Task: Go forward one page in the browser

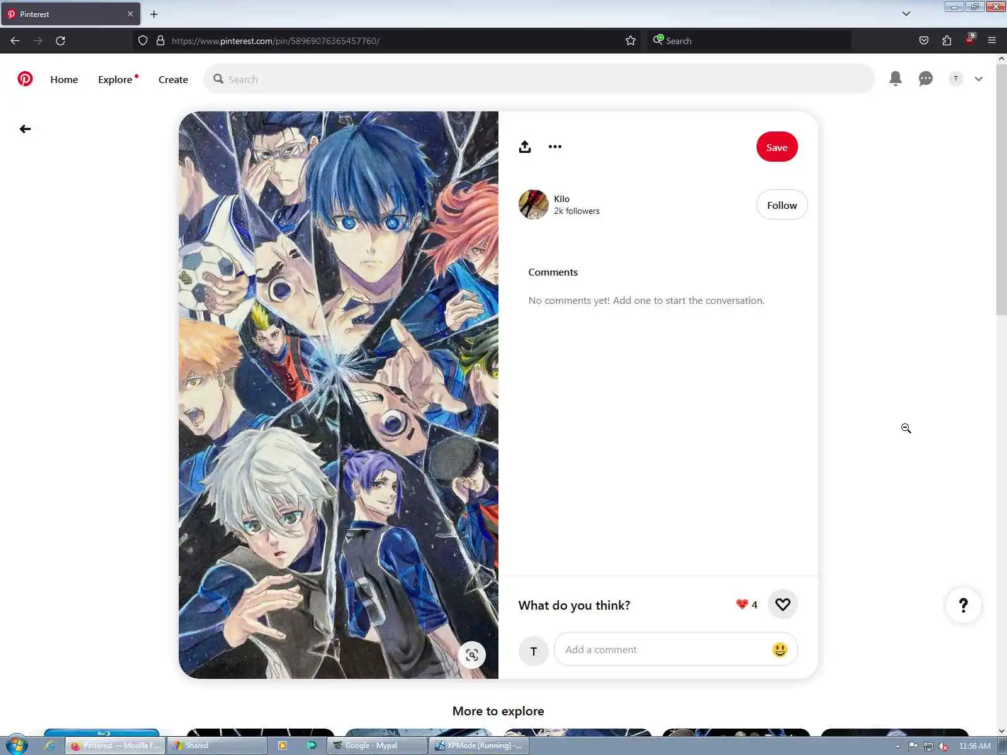Action: click(38, 41)
